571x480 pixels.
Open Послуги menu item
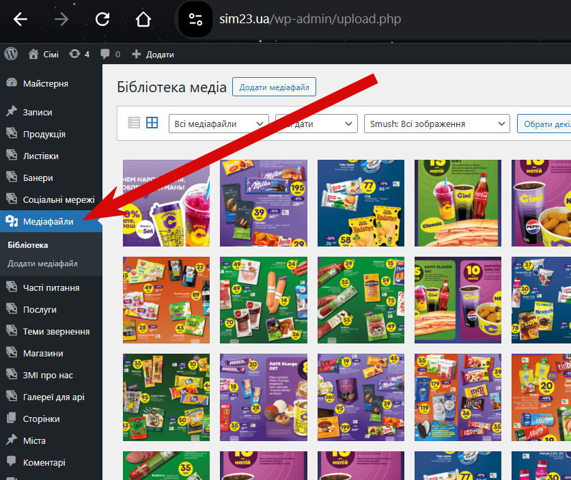[40, 310]
